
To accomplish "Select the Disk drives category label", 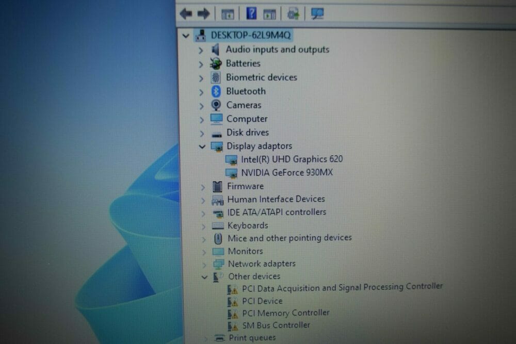I will click(248, 133).
